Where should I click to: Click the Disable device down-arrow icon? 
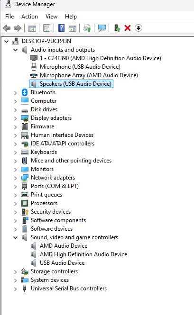pos(139,28)
